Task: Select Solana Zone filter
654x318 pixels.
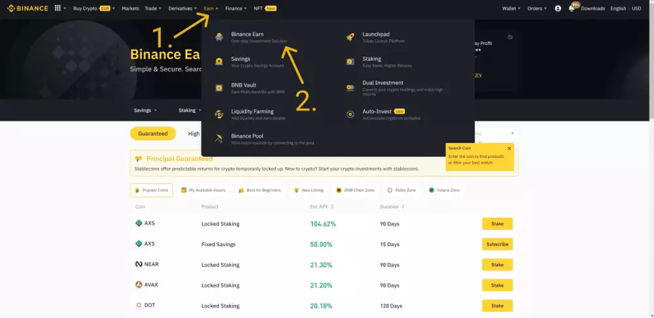Action: coord(444,190)
